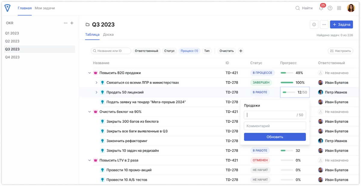361x186 pixels.
Task: Click the Комментарий input field
Action: click(x=275, y=126)
